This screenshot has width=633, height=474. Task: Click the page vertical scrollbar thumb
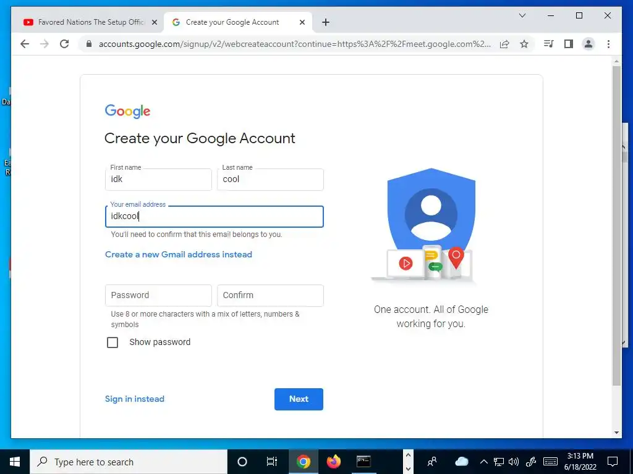(x=616, y=226)
